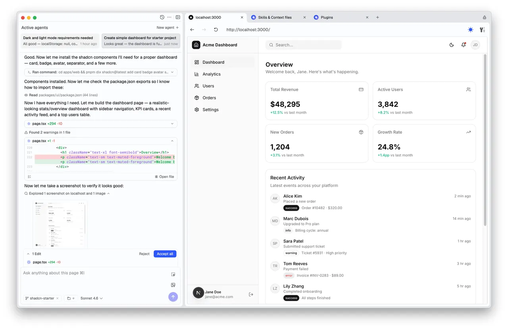Click the box icon on New Orders card

tap(361, 132)
